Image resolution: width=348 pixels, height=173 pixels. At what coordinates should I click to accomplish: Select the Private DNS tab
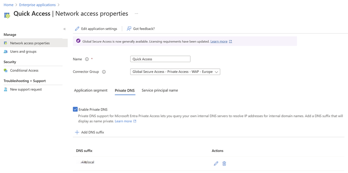tap(124, 90)
